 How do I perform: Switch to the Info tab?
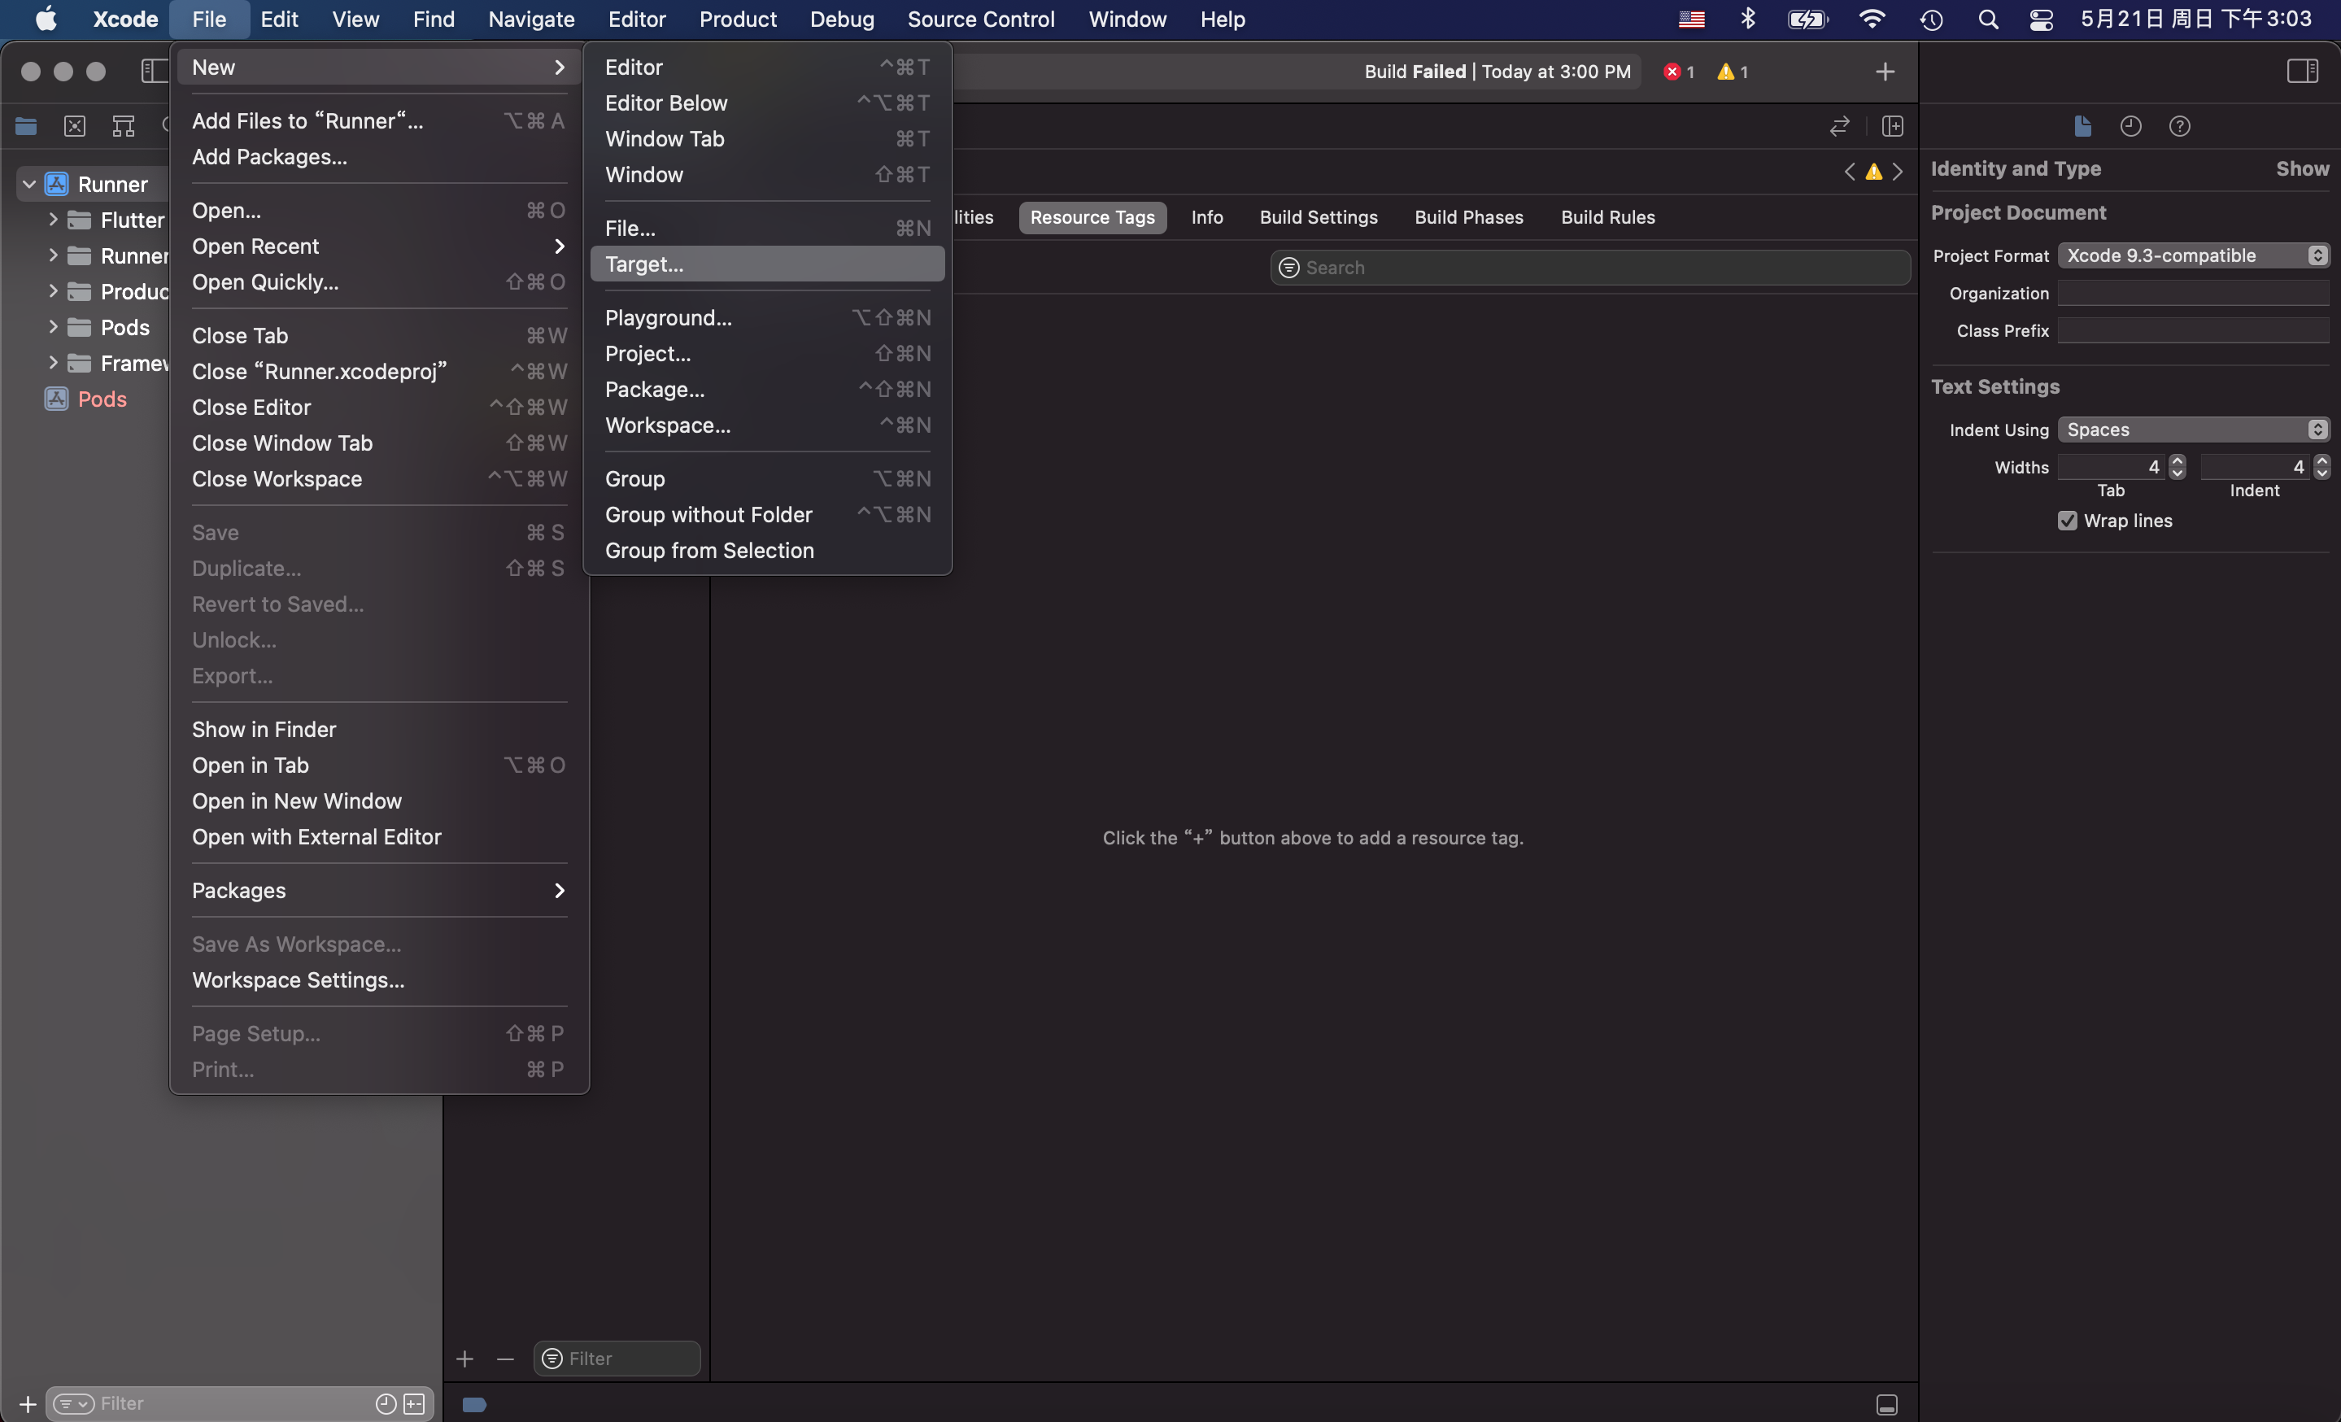click(1206, 216)
